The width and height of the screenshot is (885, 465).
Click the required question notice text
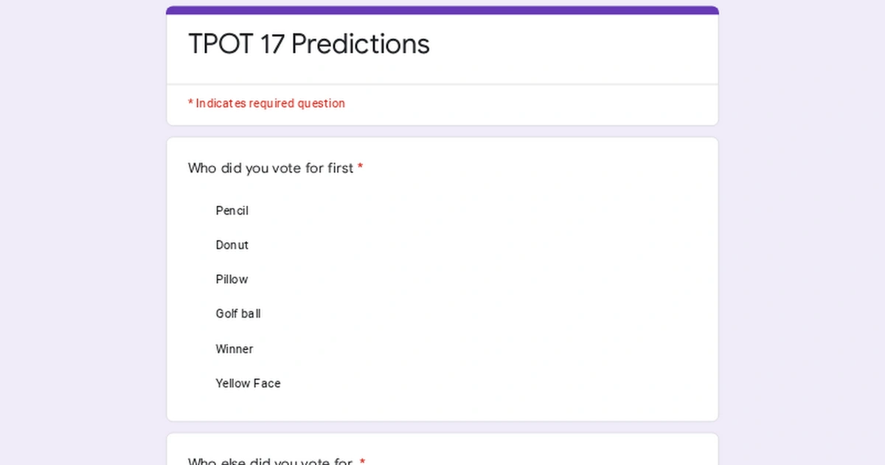click(267, 103)
